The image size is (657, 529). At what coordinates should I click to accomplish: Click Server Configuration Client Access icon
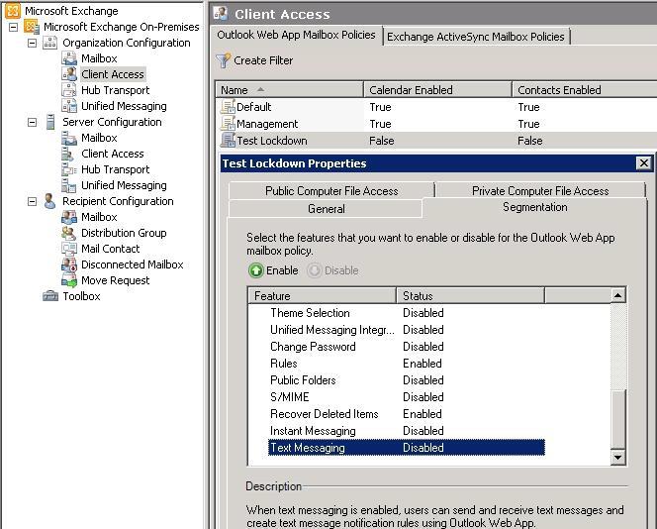(x=68, y=154)
